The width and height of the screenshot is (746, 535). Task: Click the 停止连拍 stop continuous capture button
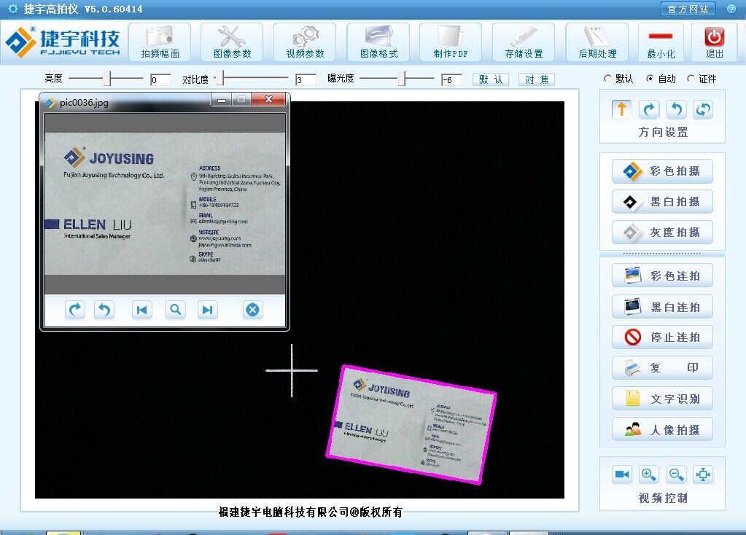click(x=662, y=337)
